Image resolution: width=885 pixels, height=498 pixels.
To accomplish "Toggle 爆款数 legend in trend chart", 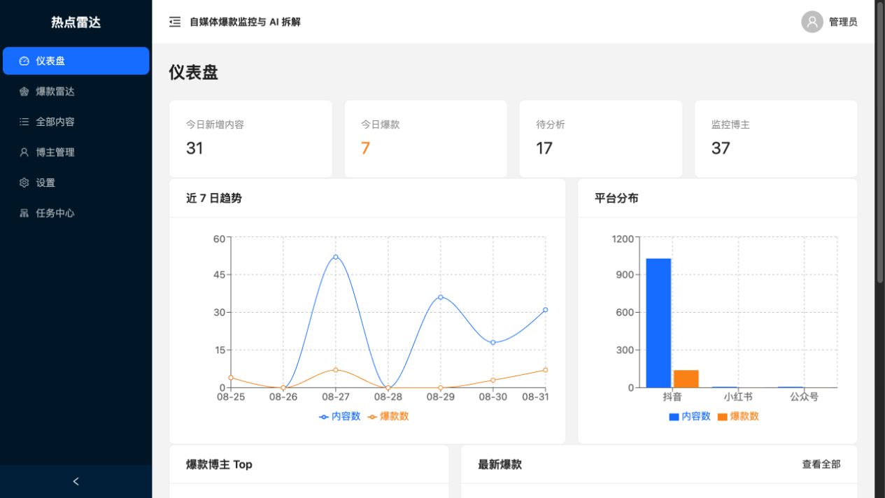I will point(388,416).
